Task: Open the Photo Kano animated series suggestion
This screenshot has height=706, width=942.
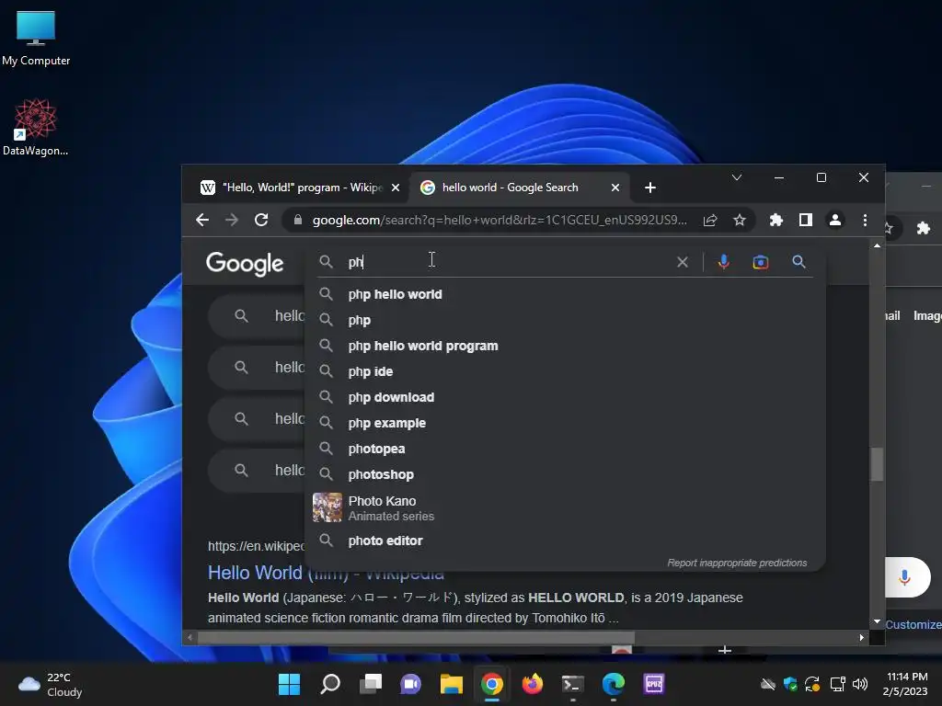Action: tap(565, 507)
